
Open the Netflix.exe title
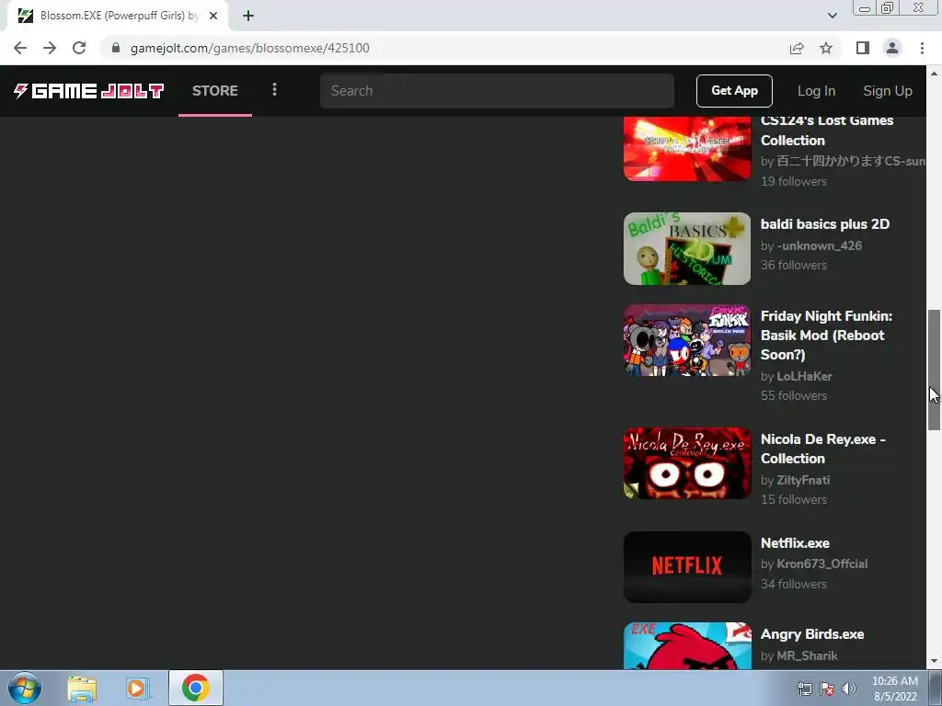point(795,542)
